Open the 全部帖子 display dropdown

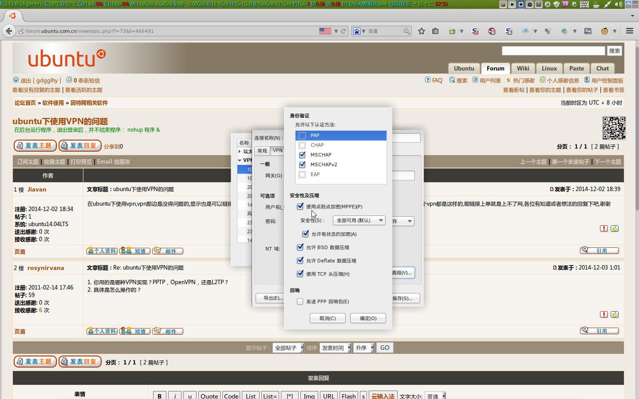tap(288, 348)
